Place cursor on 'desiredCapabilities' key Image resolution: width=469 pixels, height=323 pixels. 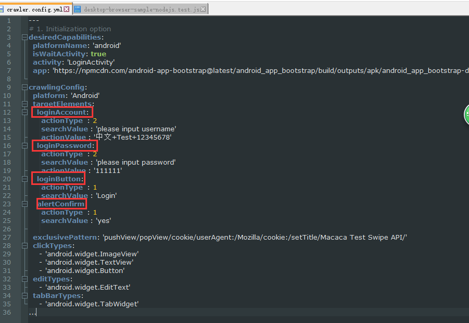coord(65,38)
